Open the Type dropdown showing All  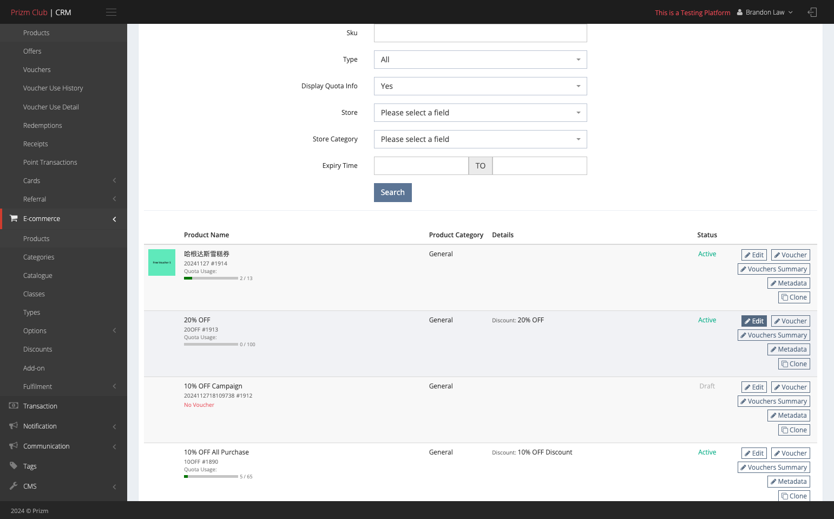[480, 60]
